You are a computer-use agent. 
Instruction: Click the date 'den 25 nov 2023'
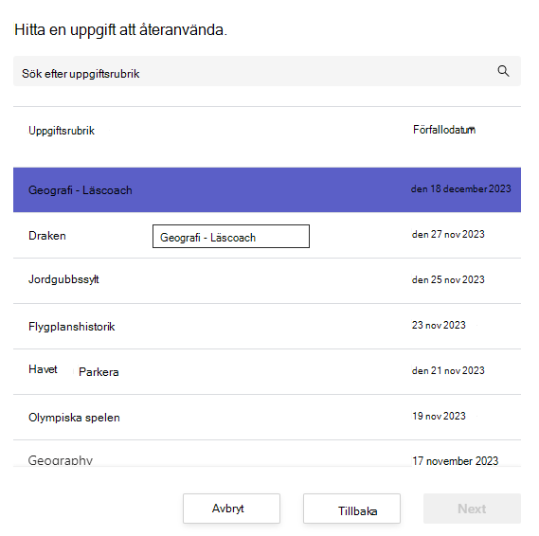pos(448,279)
